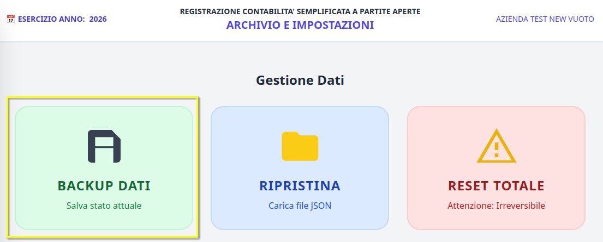
Task: Click the calendar icon beside Esercizio Anno
Action: (10, 19)
